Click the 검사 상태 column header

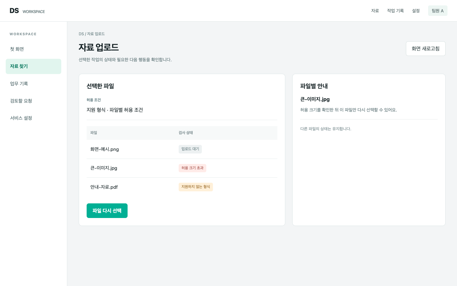(x=186, y=133)
